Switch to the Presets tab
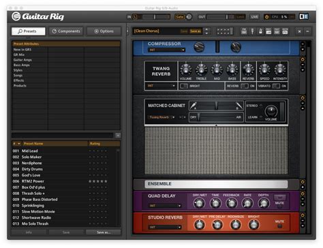Screen dimensions: 323x248 [x=29, y=31]
